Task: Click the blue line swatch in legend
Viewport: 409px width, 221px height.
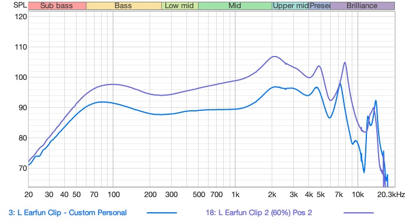Action: click(162, 213)
